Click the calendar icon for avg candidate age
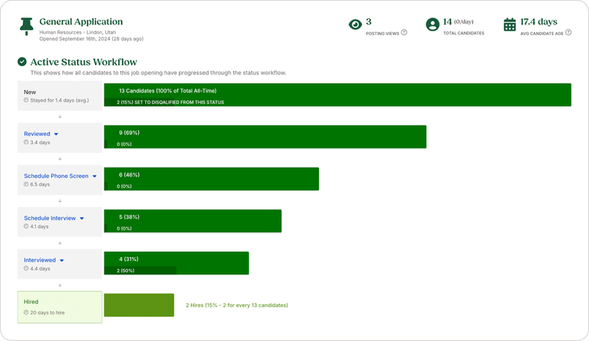The width and height of the screenshot is (589, 341). pos(510,25)
